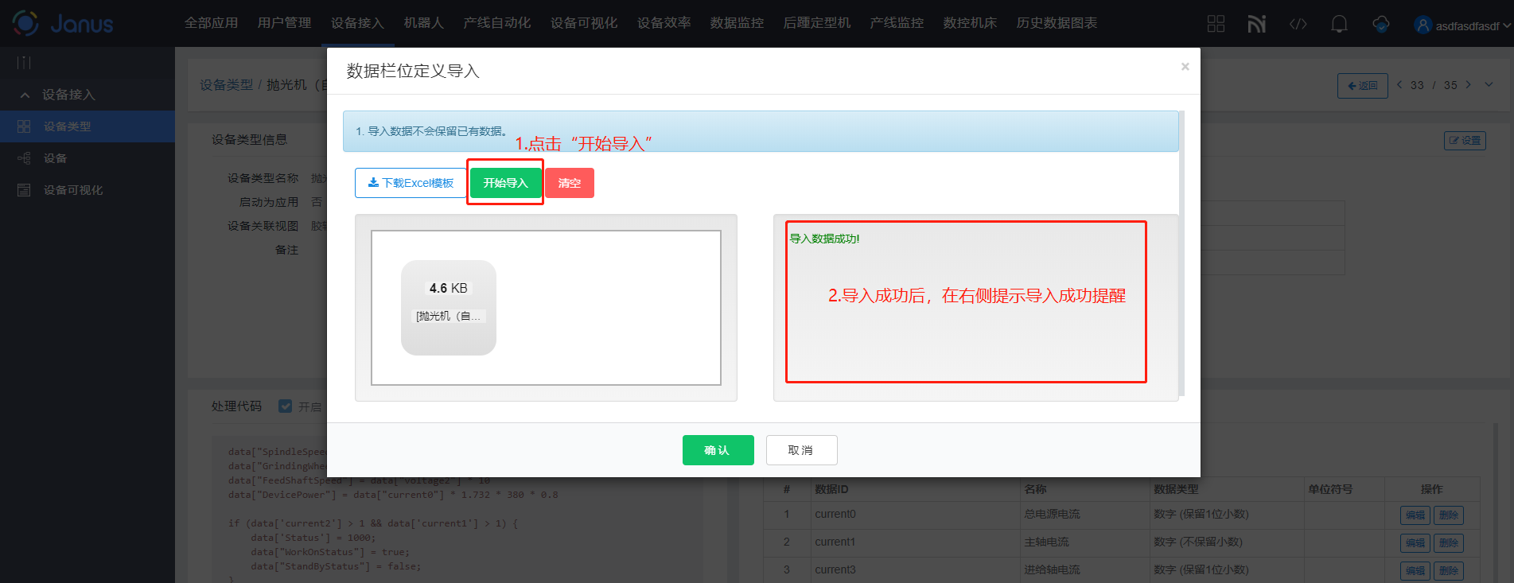Click the green 开始导入 button
This screenshot has height=583, width=1514.
coord(505,183)
